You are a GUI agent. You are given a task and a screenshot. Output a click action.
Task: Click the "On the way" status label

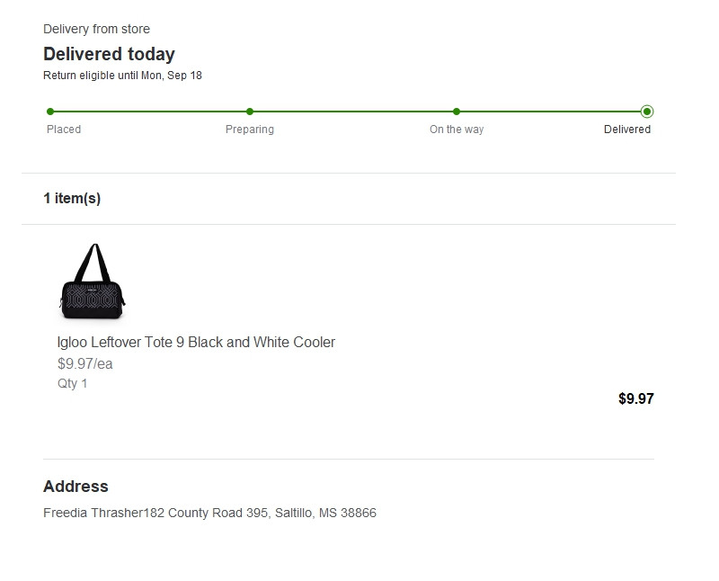[457, 130]
